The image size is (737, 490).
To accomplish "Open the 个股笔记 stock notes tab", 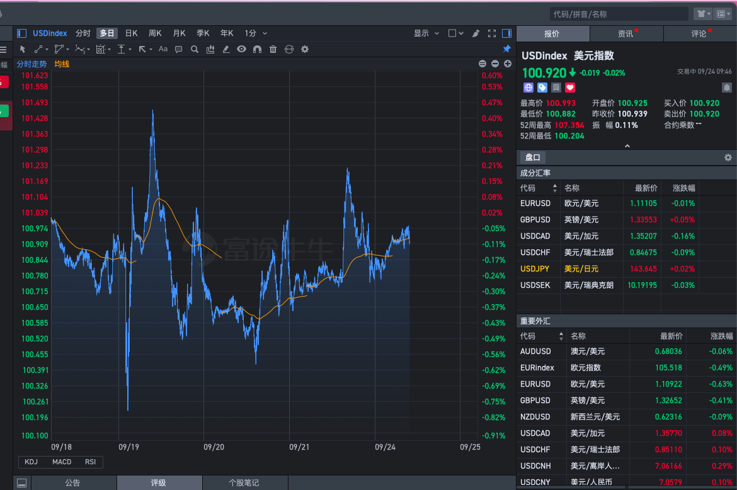I will pyautogui.click(x=244, y=482).
